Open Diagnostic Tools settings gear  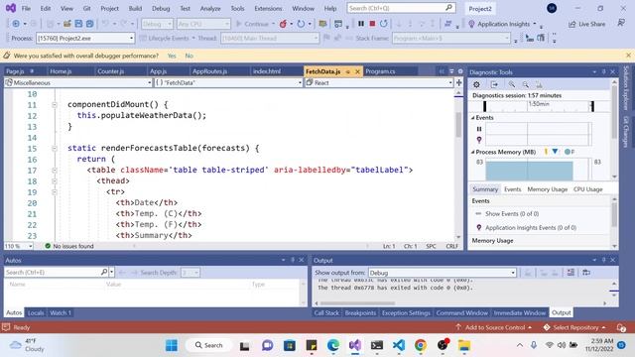point(476,84)
